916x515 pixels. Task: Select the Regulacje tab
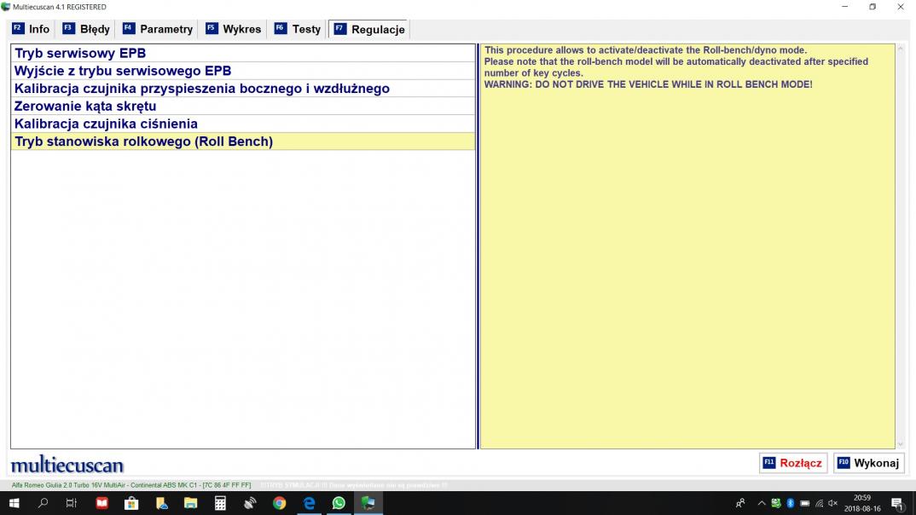369,29
